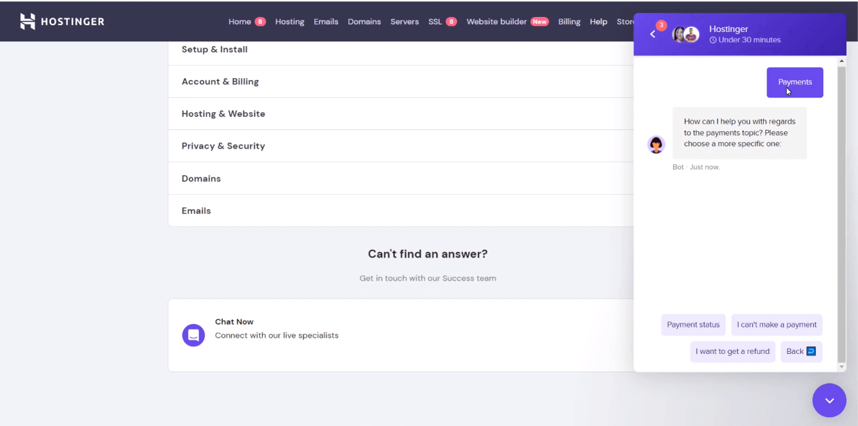Image resolution: width=858 pixels, height=426 pixels.
Task: Collapse the chat with the back arrow
Action: pyautogui.click(x=652, y=34)
